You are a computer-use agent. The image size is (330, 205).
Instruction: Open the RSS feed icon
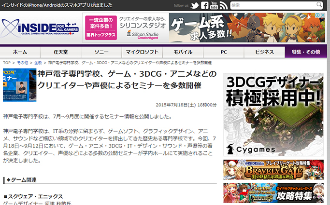[224, 5]
